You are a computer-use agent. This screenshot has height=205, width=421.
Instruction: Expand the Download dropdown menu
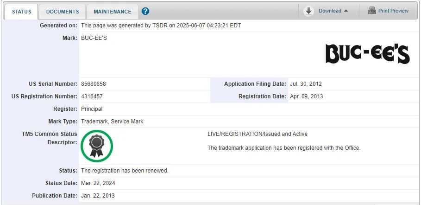pos(333,11)
